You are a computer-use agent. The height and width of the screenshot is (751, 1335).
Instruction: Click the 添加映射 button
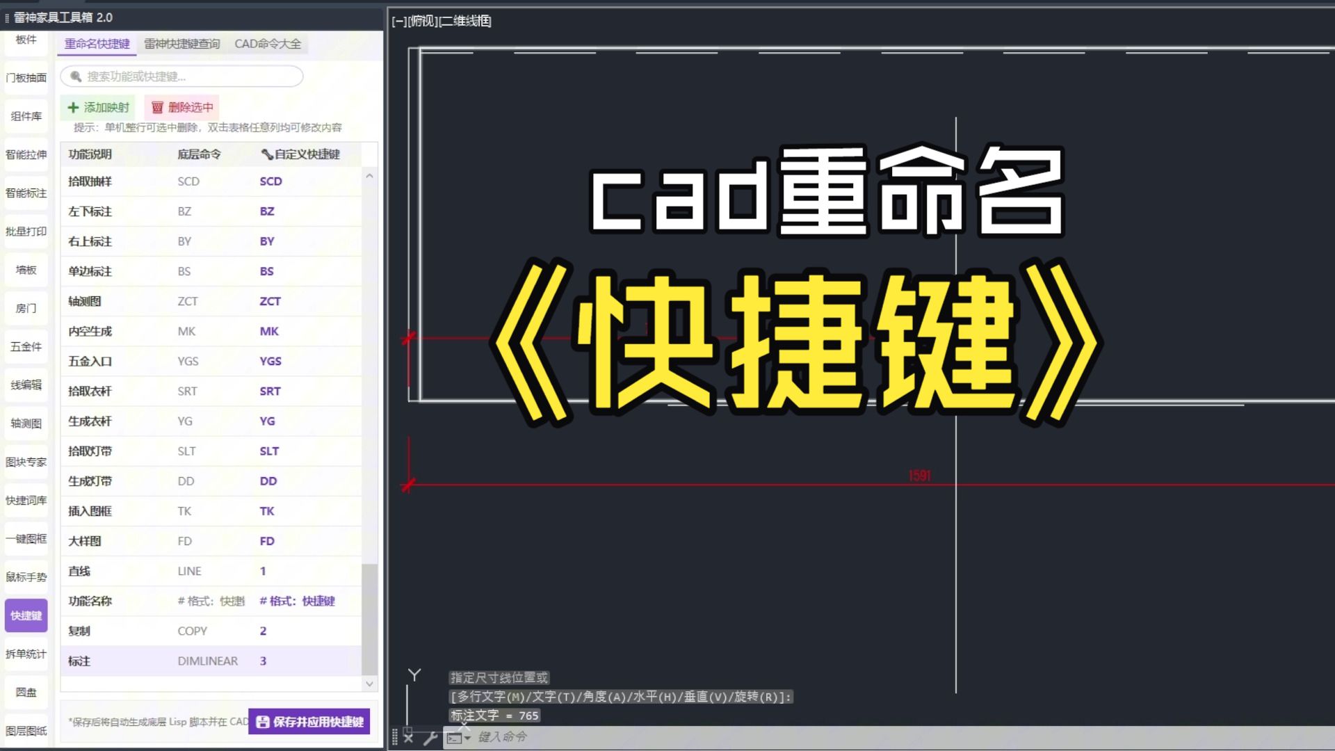[98, 107]
